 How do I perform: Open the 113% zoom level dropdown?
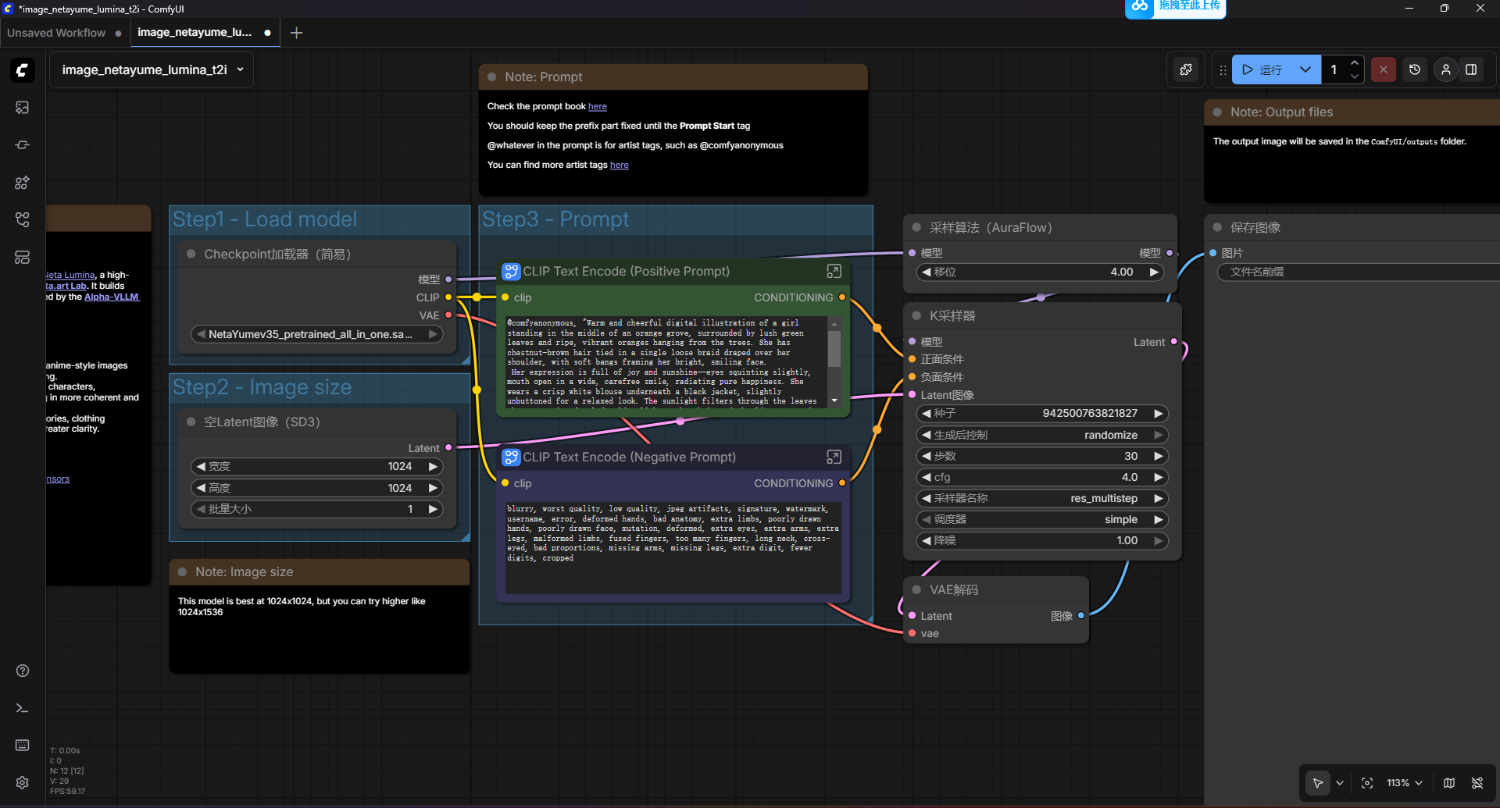1404,783
